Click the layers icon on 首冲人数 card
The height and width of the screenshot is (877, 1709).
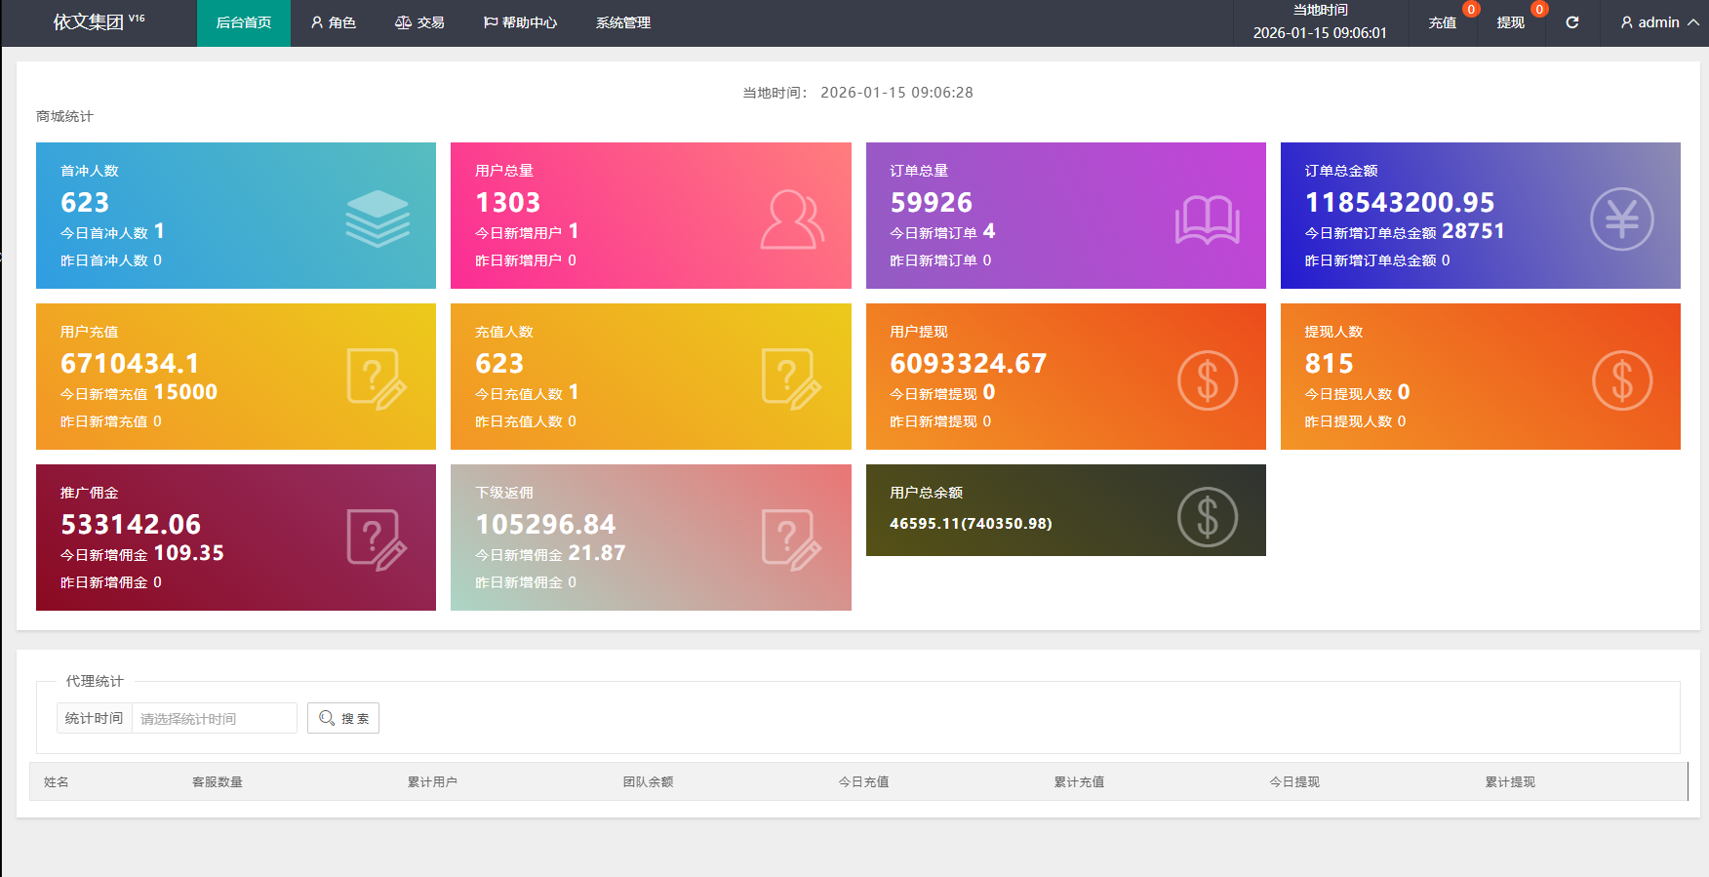[x=377, y=219]
